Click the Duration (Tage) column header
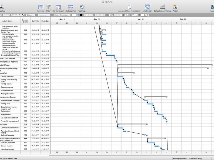Viewport: 214px width, 160px height. (25, 21)
